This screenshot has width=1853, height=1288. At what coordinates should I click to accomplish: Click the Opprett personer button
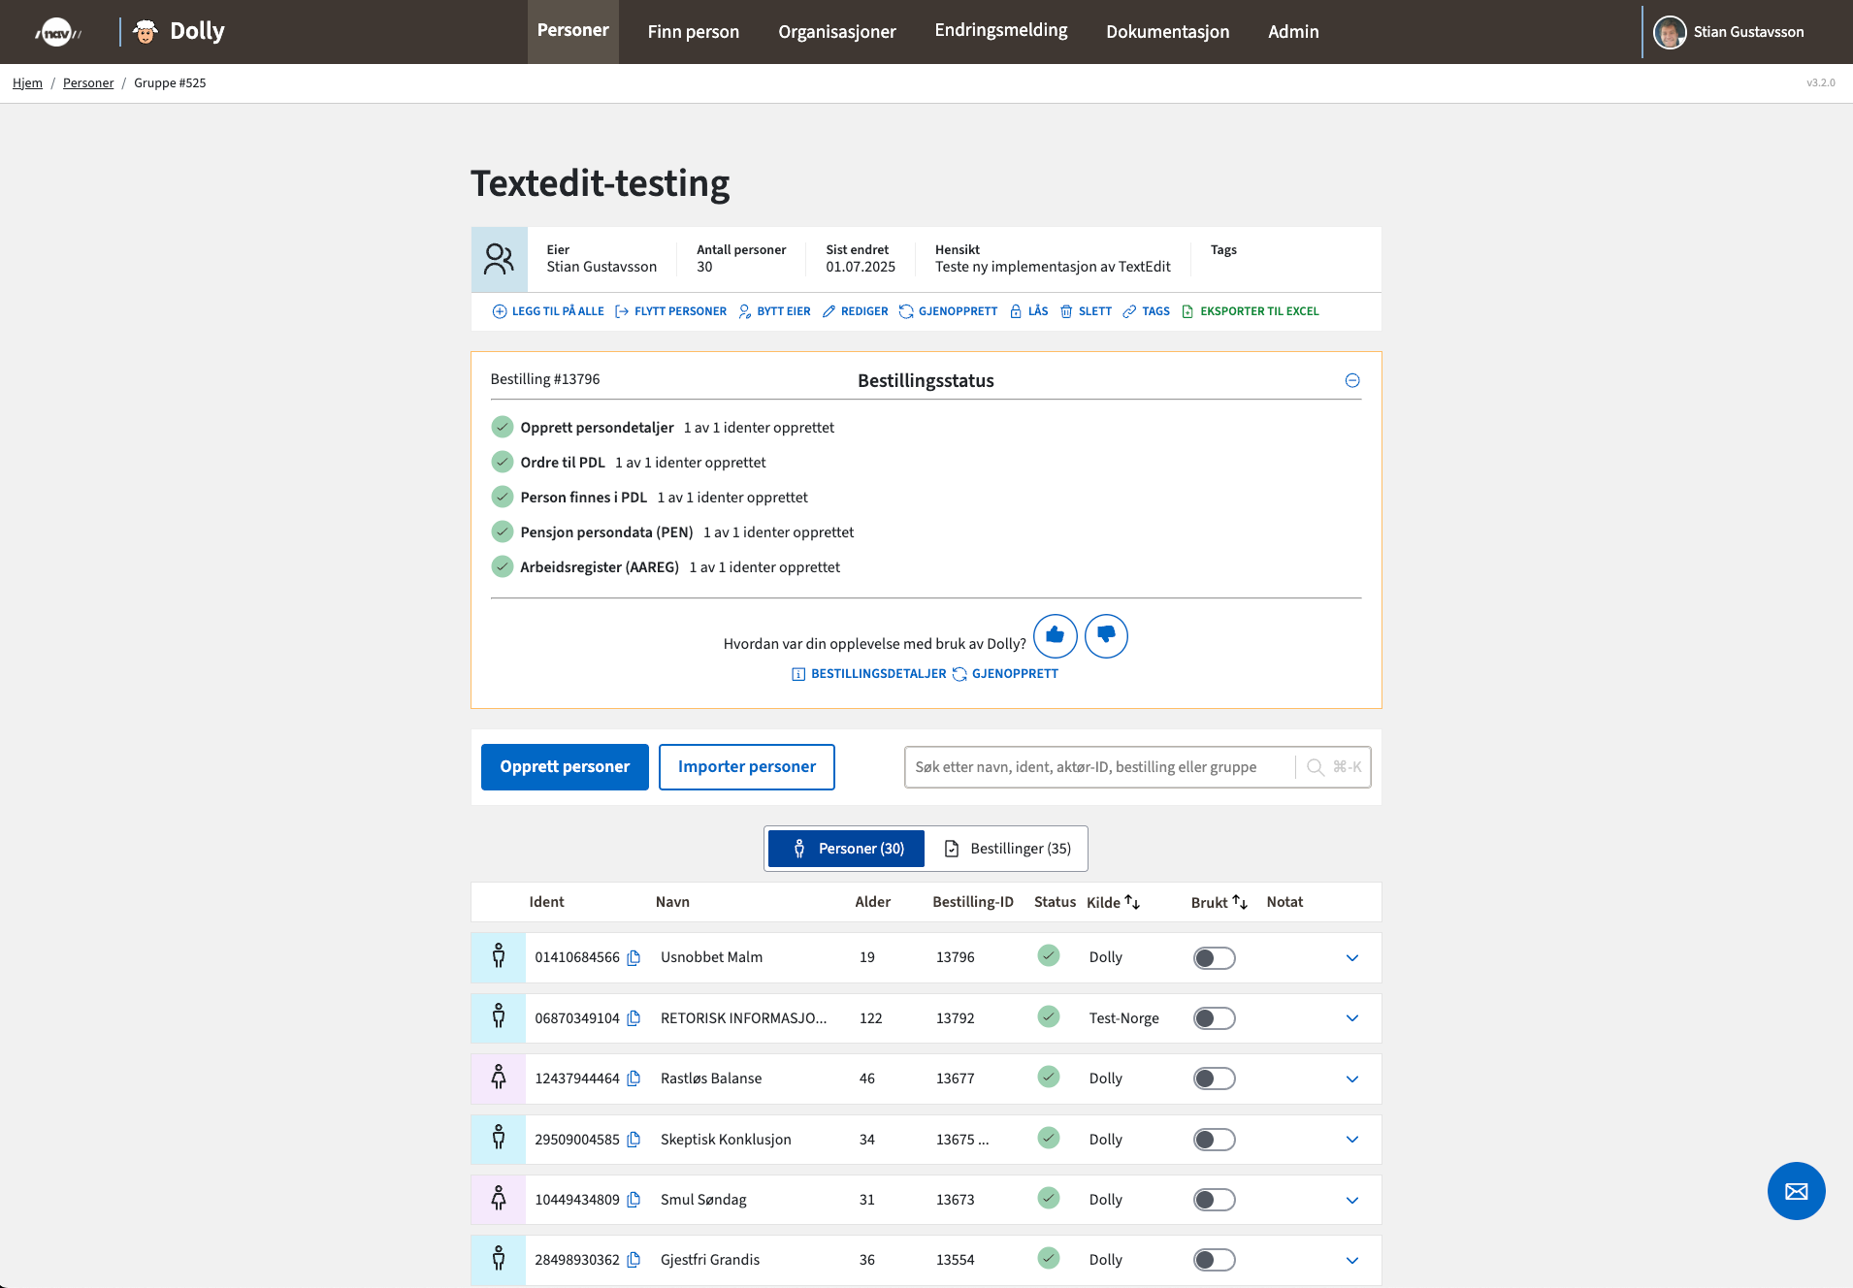(565, 767)
